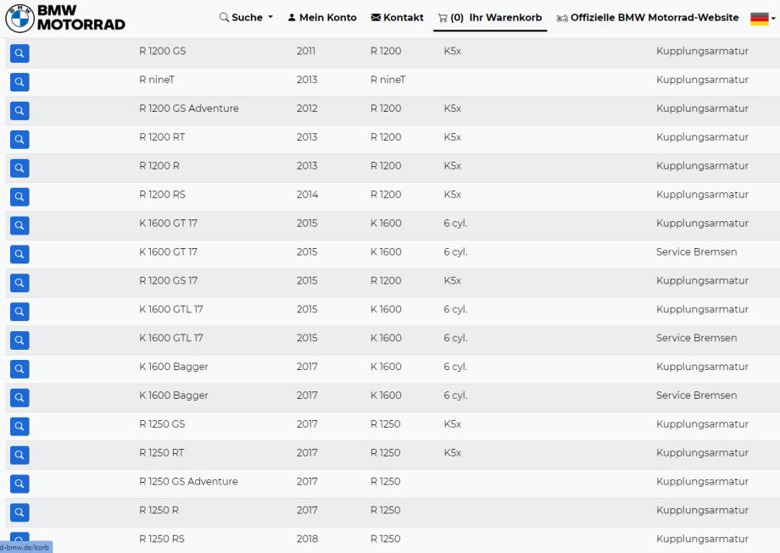The height and width of the screenshot is (553, 780).
Task: Click magnifier icon for R 1250 GS Adventure row
Action: click(x=19, y=484)
